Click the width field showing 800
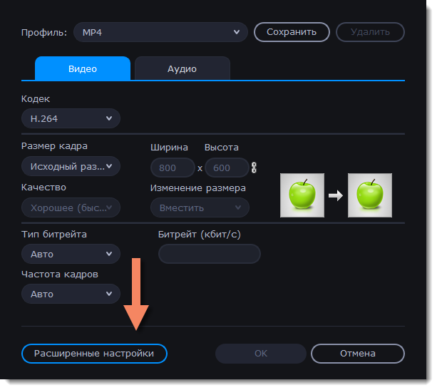437x390 pixels. coord(173,168)
